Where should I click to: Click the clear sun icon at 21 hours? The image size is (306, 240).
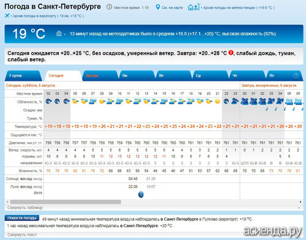click(x=217, y=101)
